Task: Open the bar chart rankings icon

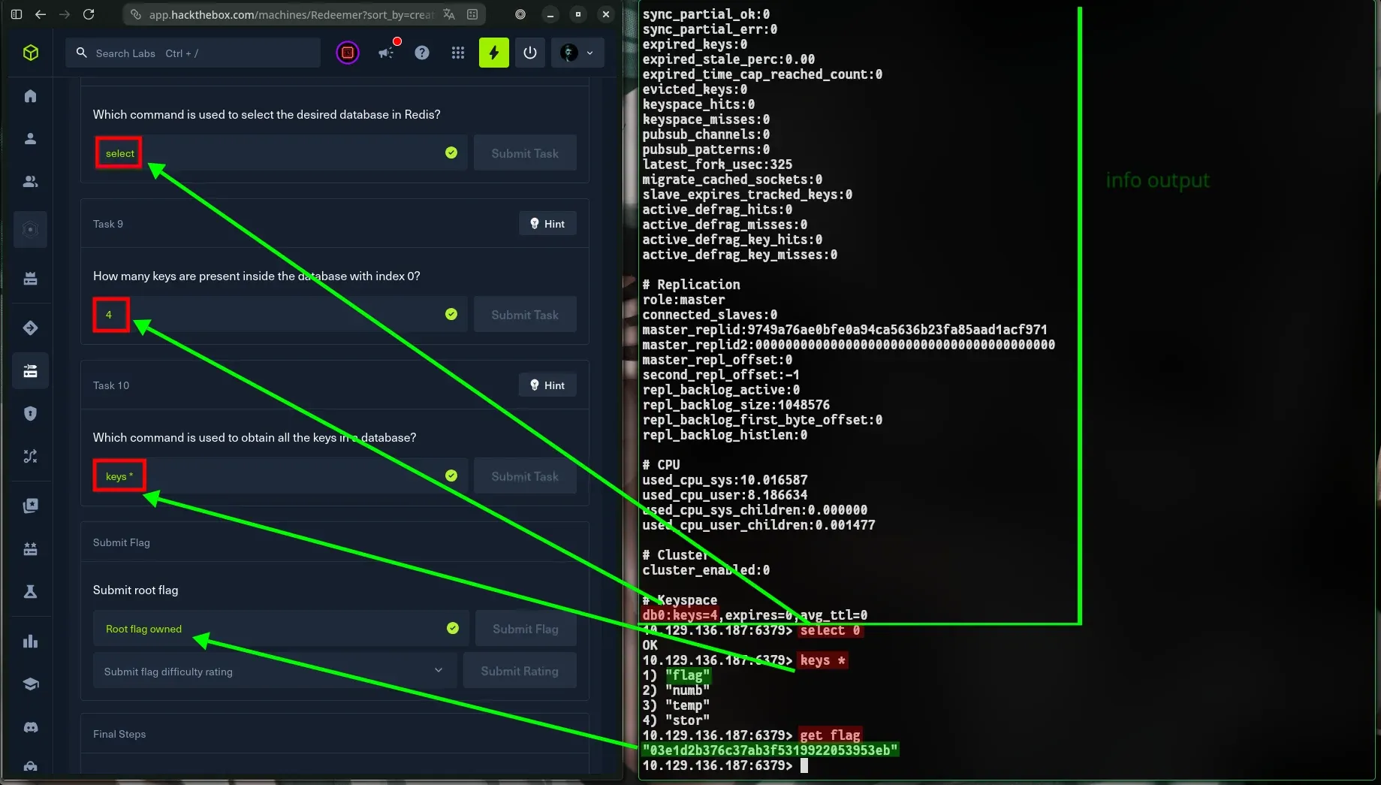Action: click(30, 642)
